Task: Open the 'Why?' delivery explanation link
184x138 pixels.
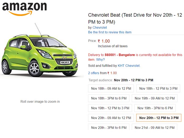Action: coord(100,59)
